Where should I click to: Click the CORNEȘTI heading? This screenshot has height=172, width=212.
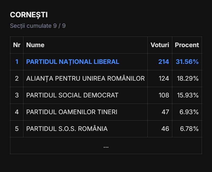pyautogui.click(x=29, y=15)
